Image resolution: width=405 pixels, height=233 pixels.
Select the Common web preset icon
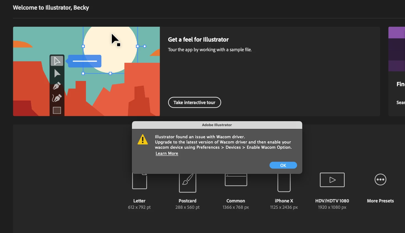236,180
